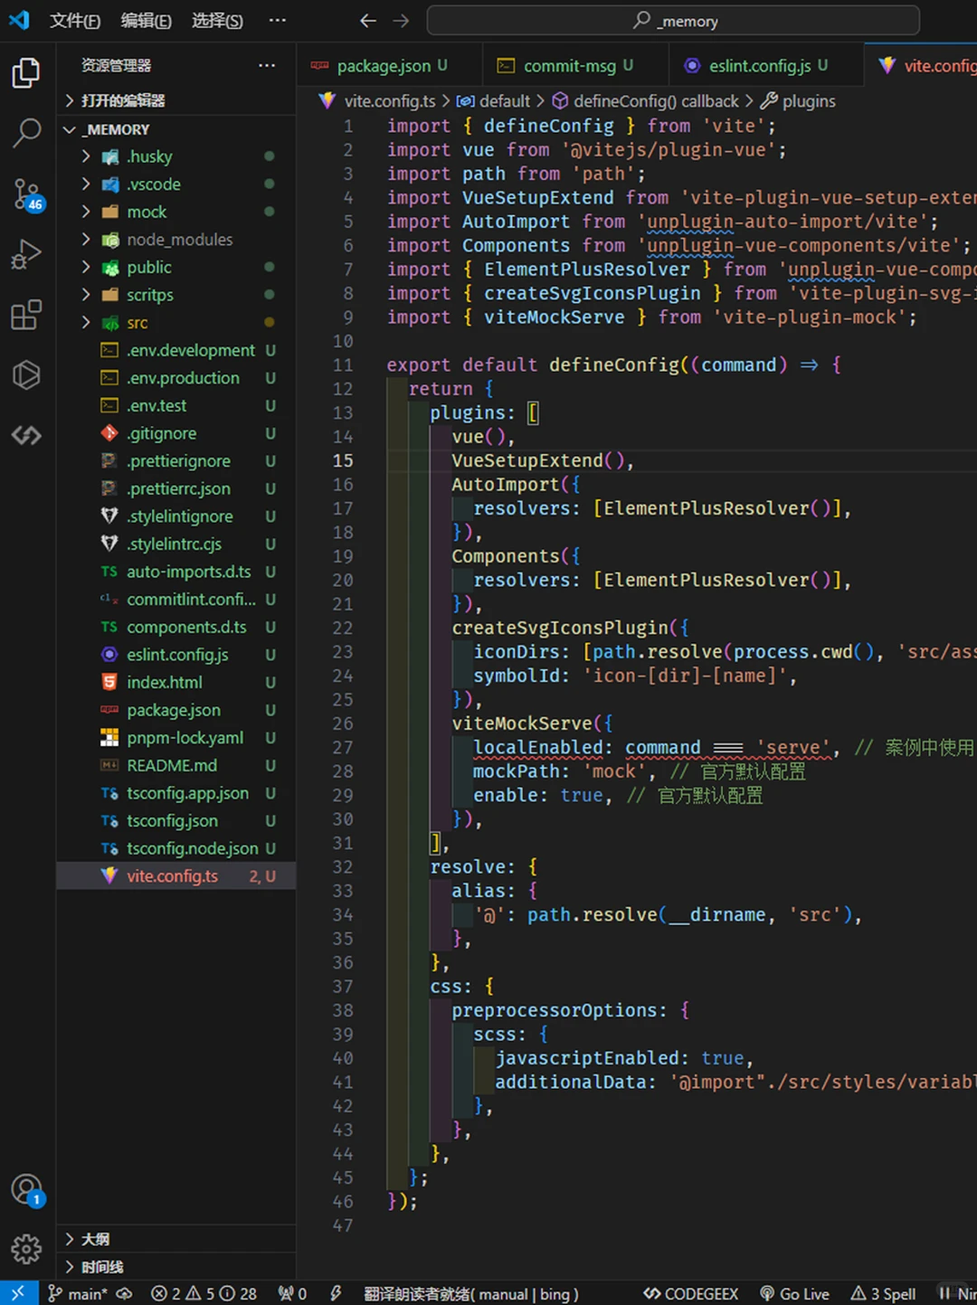The width and height of the screenshot is (977, 1305).
Task: Open tsconfig.app.json file
Action: tap(176, 793)
